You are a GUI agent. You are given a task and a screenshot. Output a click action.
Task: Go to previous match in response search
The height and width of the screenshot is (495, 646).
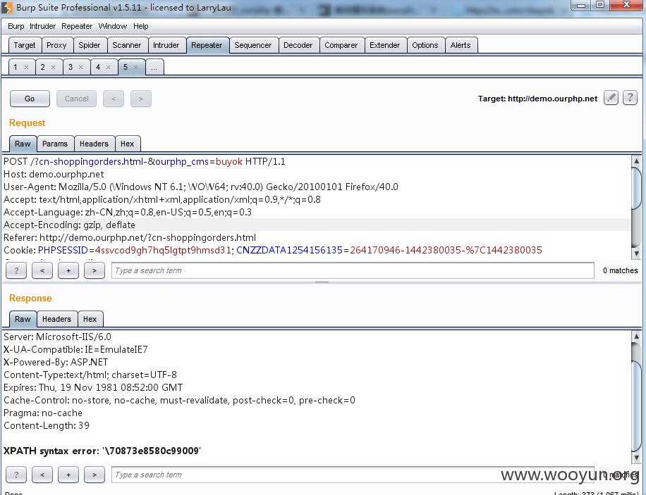pos(42,475)
